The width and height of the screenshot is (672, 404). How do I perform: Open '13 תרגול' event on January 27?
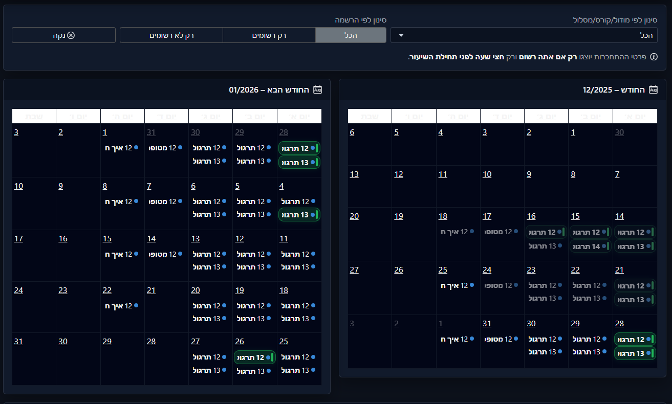tap(210, 370)
